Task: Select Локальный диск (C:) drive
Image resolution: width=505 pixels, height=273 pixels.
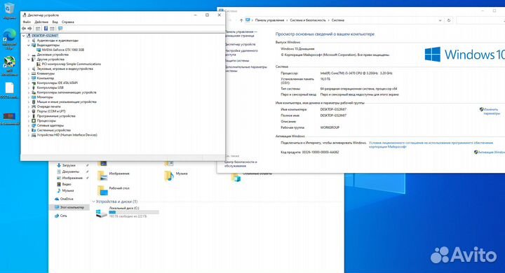Action: (127, 213)
